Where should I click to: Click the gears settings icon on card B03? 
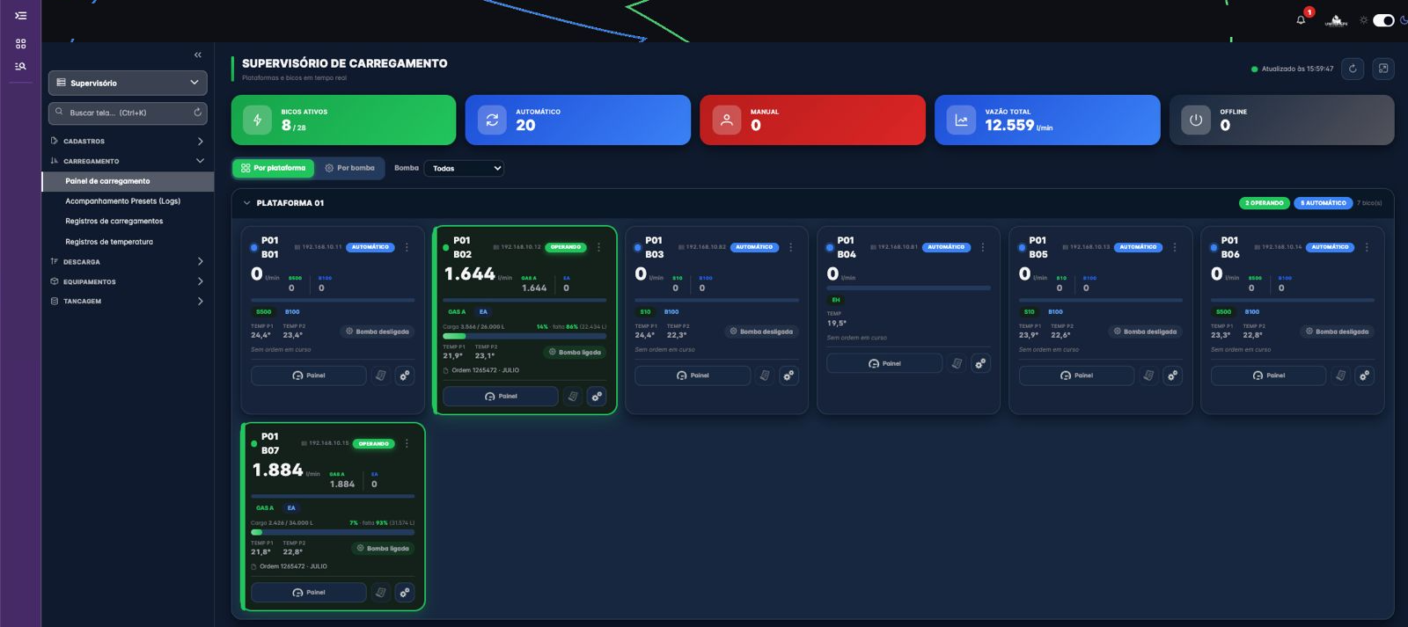pyautogui.click(x=788, y=375)
